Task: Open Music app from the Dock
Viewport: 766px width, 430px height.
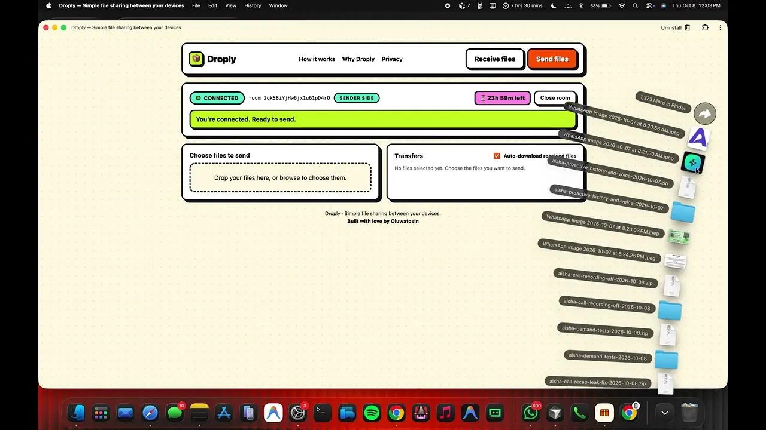Action: click(445, 413)
